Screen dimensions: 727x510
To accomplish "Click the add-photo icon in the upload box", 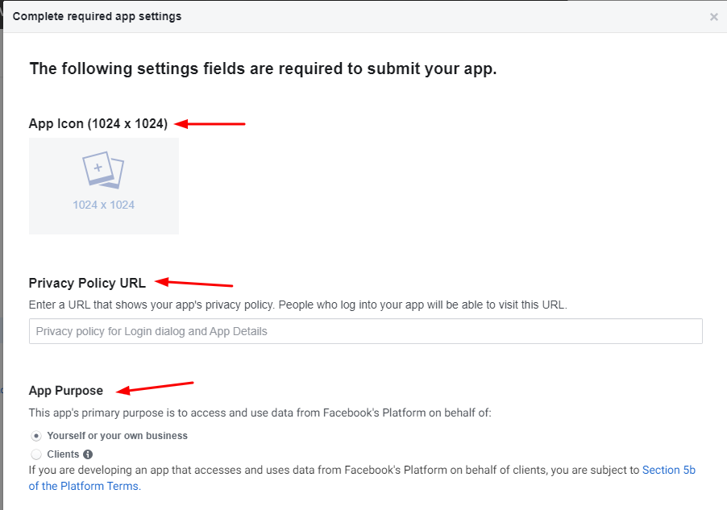I will (103, 170).
